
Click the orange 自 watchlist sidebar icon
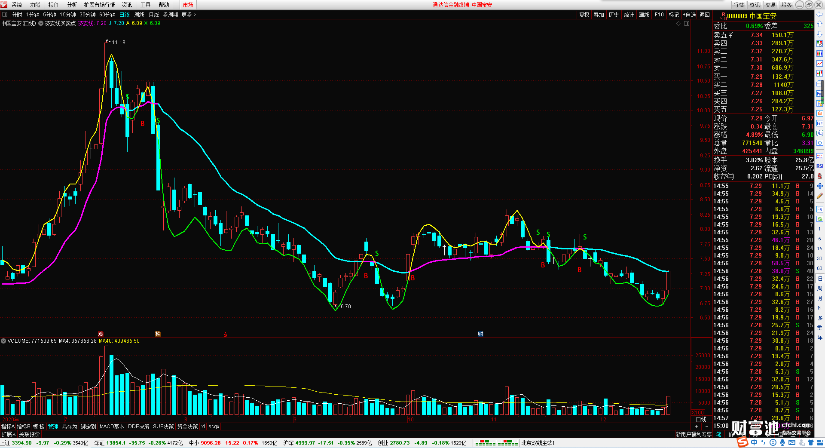click(820, 113)
